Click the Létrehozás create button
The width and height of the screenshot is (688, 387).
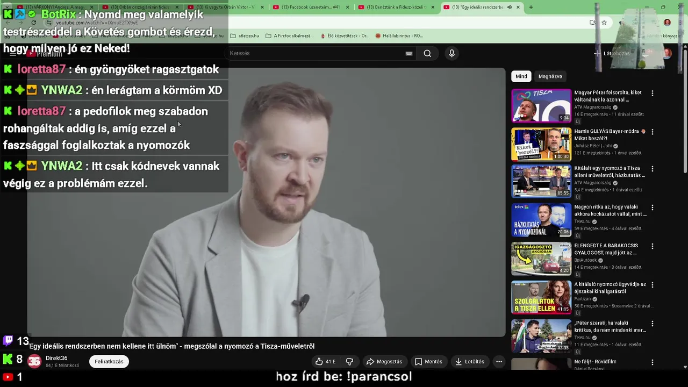pyautogui.click(x=612, y=53)
